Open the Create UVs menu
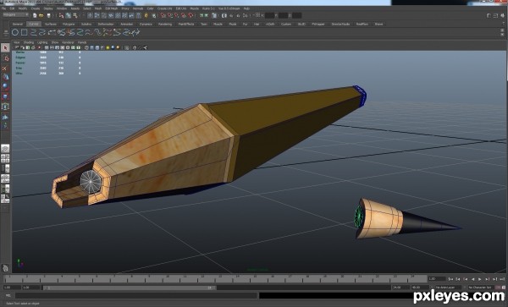This screenshot has width=508, height=307. (x=164, y=8)
